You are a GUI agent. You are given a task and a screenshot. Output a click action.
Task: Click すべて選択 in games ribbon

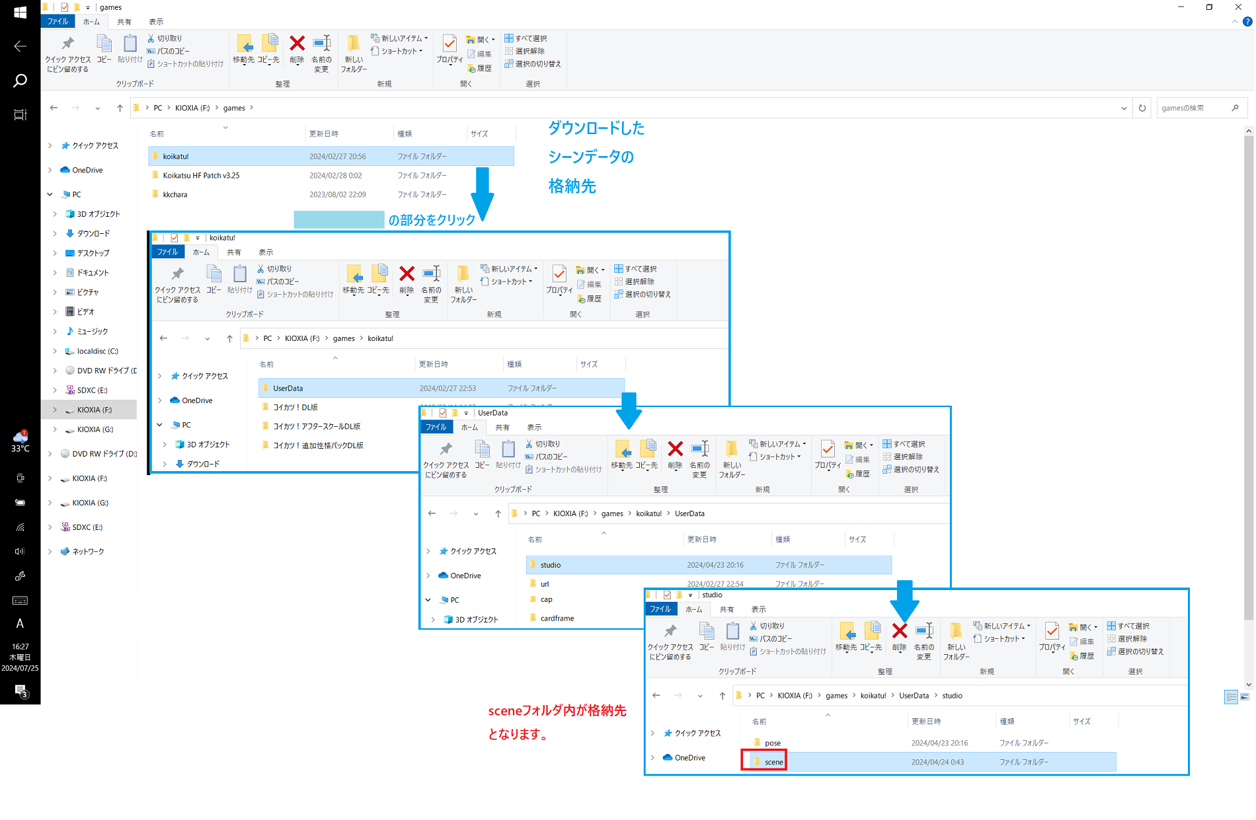tap(526, 38)
